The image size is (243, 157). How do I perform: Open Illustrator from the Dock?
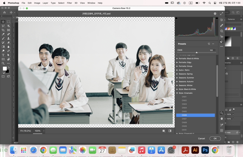195,150
